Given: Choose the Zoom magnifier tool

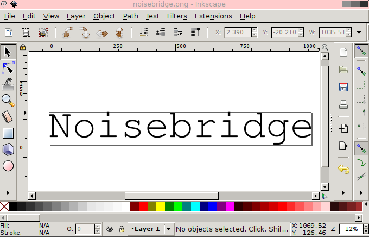Looking at the screenshot, I should (x=8, y=100).
